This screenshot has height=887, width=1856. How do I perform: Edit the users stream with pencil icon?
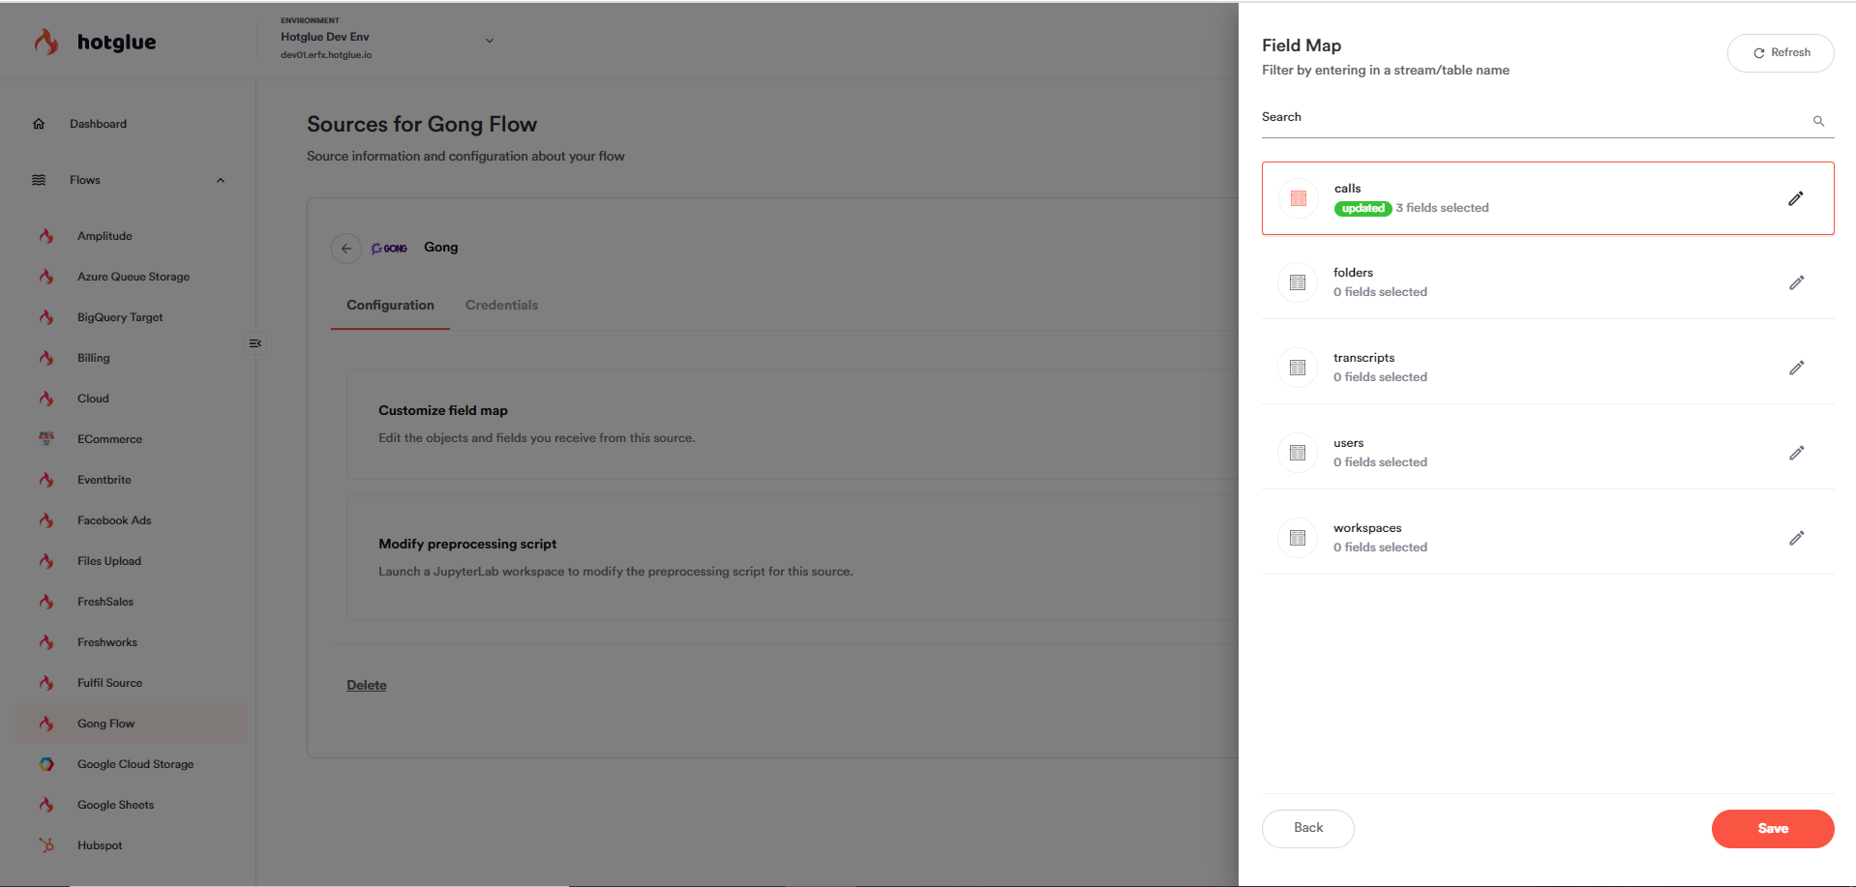point(1796,453)
